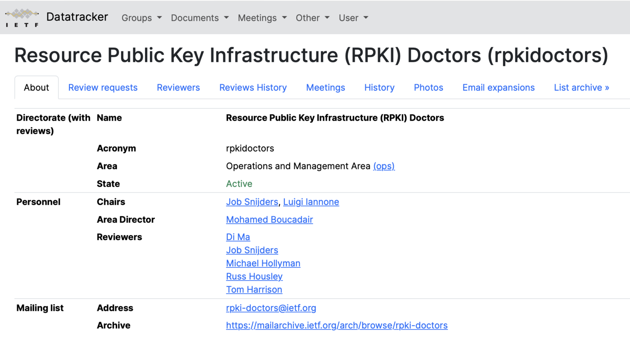630x339 pixels.
Task: Click the 'Archive' field label
Action: [113, 326]
